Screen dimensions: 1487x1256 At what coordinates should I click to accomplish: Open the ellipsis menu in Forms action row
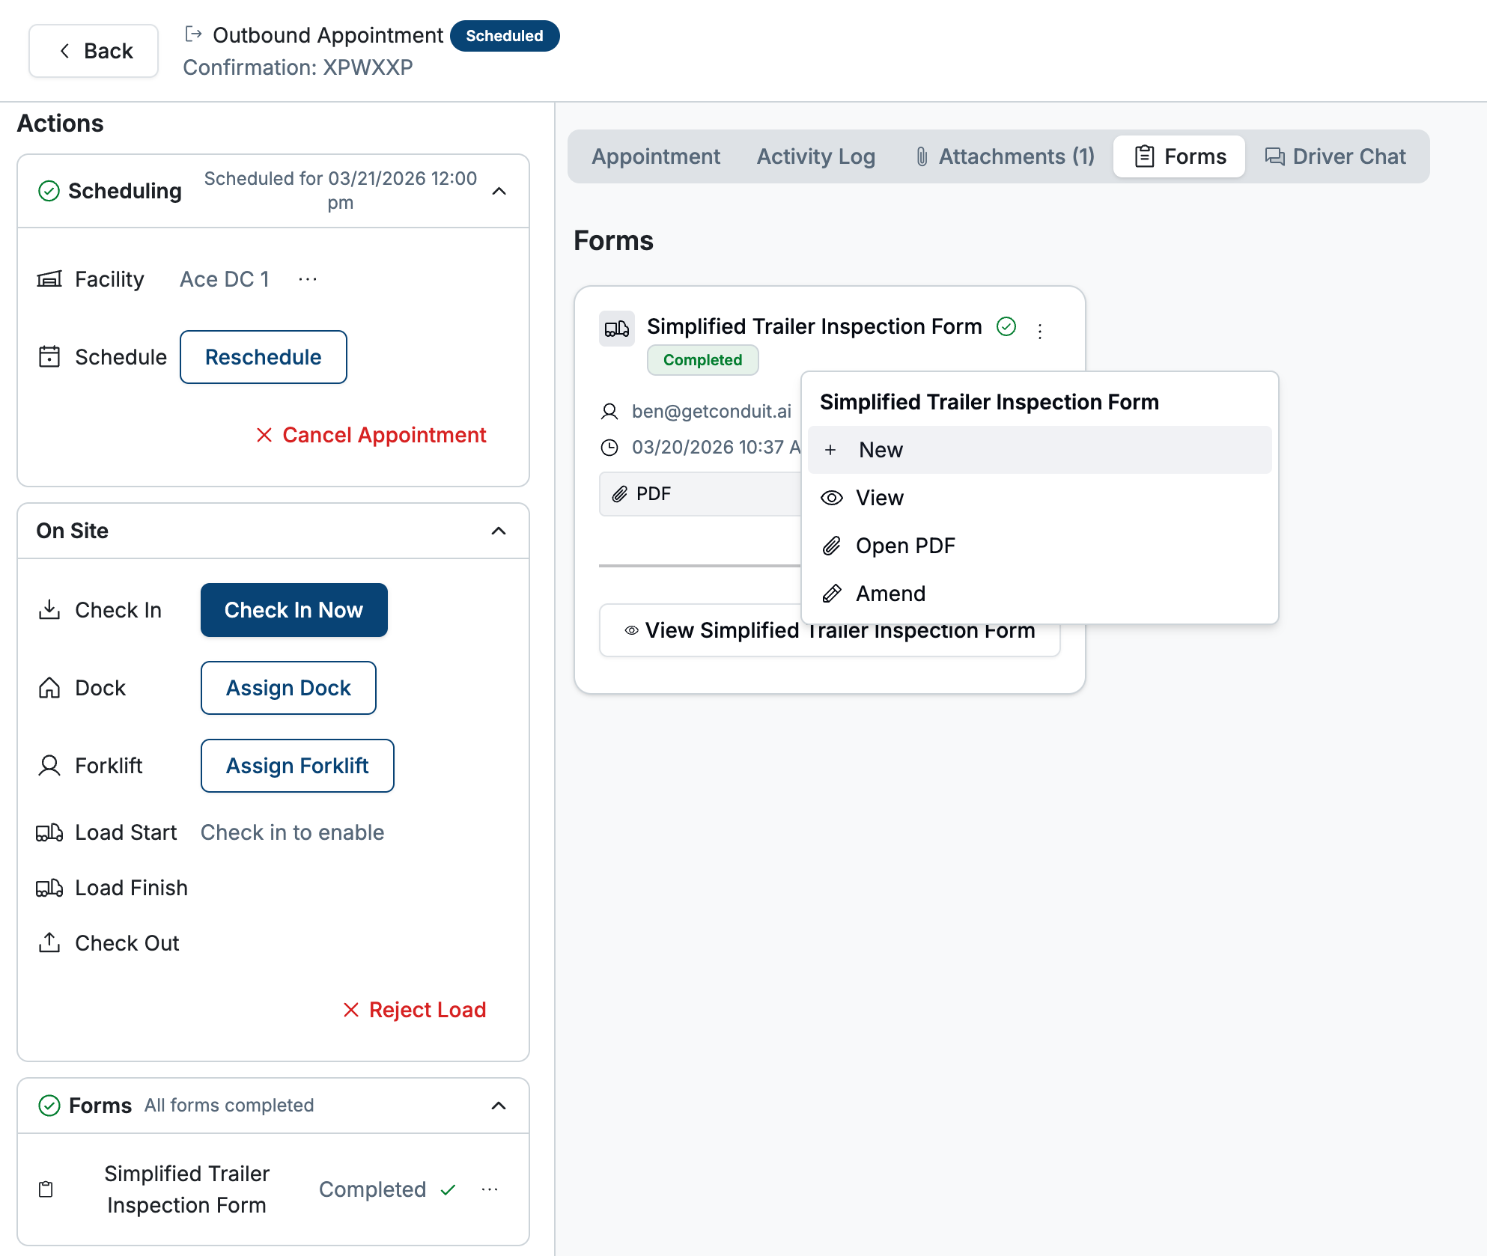pos(490,1189)
